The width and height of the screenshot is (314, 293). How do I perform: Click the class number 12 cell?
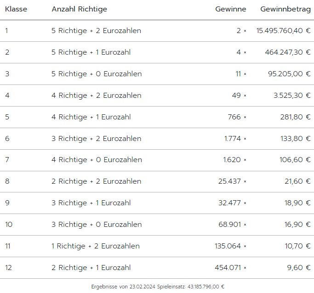point(9,268)
